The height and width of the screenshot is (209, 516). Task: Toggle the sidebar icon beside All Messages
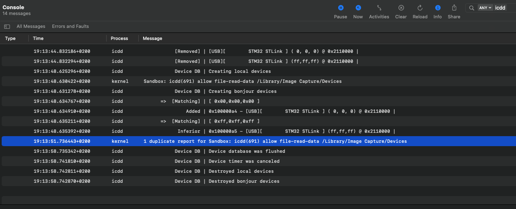(7, 26)
